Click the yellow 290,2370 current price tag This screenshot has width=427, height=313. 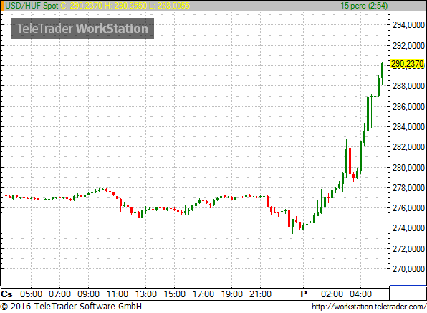(408, 64)
